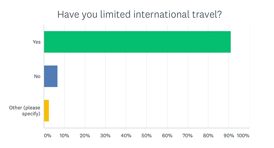
Task: Click the 80% axis label
Action: pyautogui.click(x=208, y=136)
